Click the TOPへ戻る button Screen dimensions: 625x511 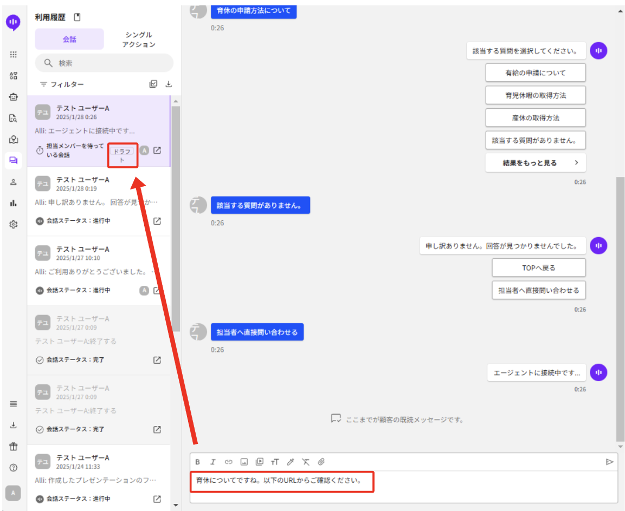click(x=538, y=267)
